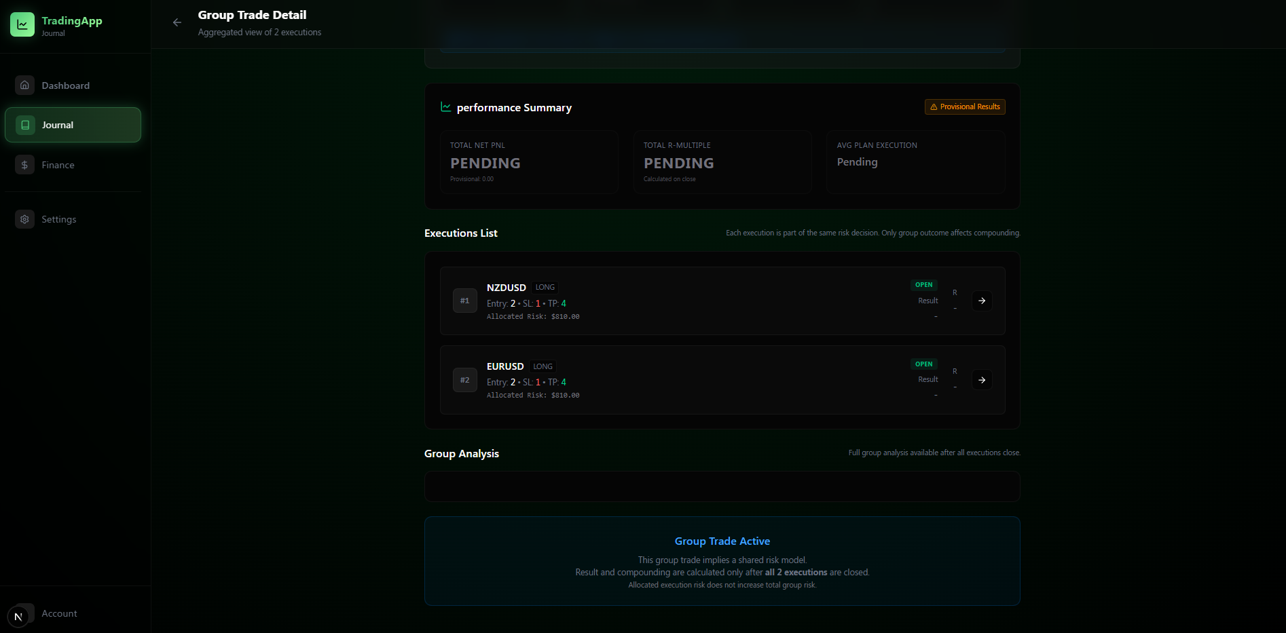
Task: Click the empty Group Analysis panel
Action: (722, 486)
